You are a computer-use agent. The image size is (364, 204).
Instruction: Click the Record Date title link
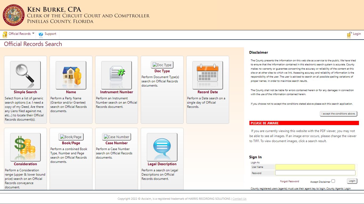(208, 92)
